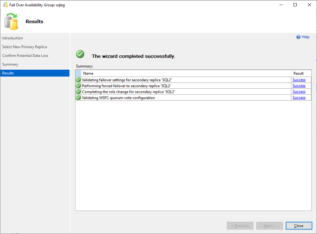Image resolution: width=317 pixels, height=234 pixels.
Task: Open the Introduction page
Action: (13, 38)
